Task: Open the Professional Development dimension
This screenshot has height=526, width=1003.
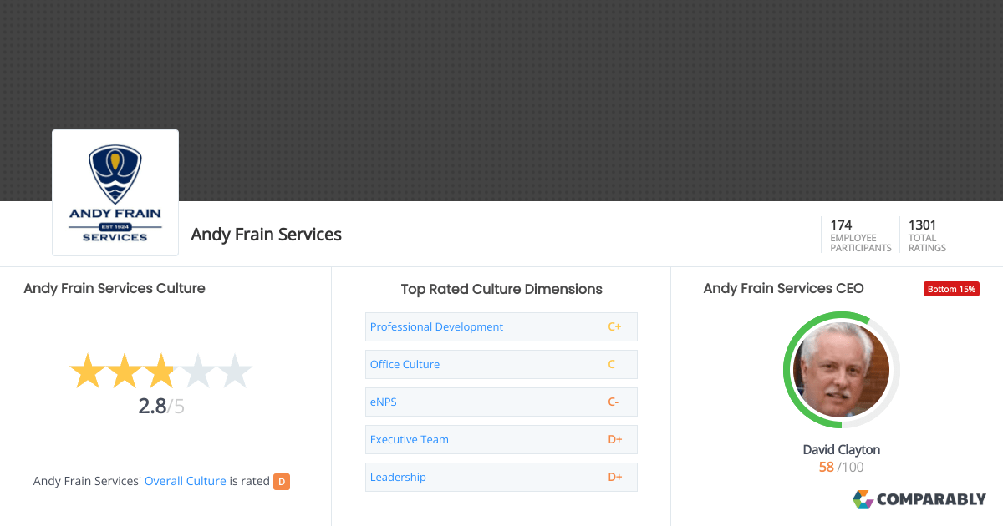Action: tap(501, 326)
